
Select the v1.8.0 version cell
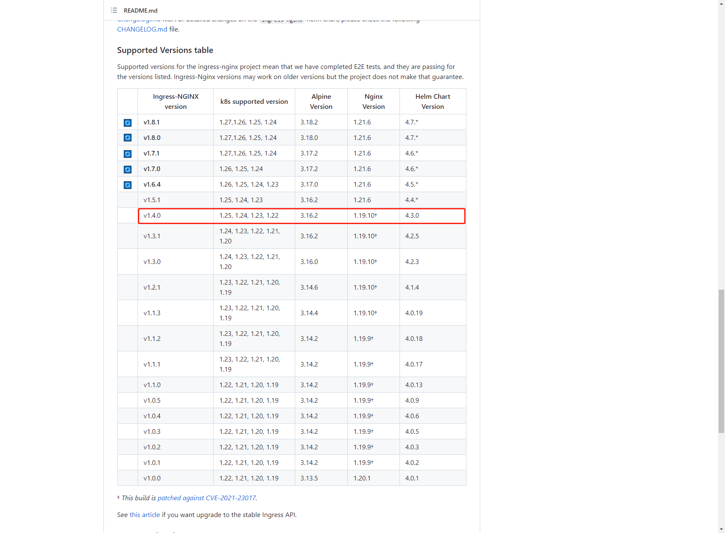click(x=176, y=138)
